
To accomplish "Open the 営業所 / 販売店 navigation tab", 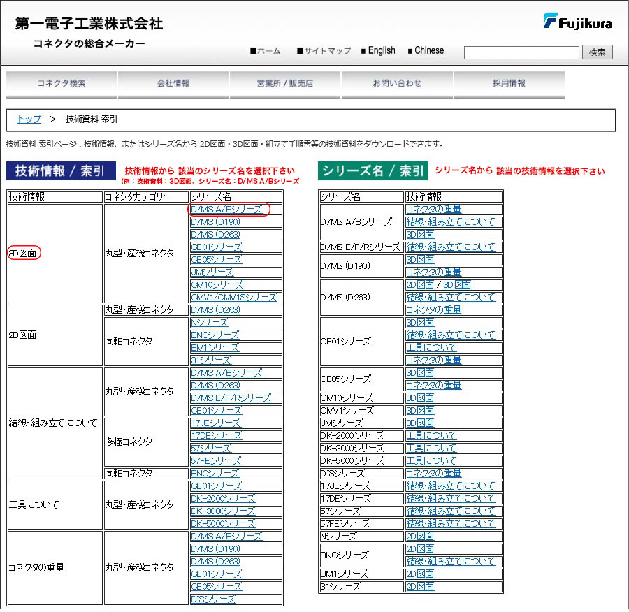I will point(285,83).
